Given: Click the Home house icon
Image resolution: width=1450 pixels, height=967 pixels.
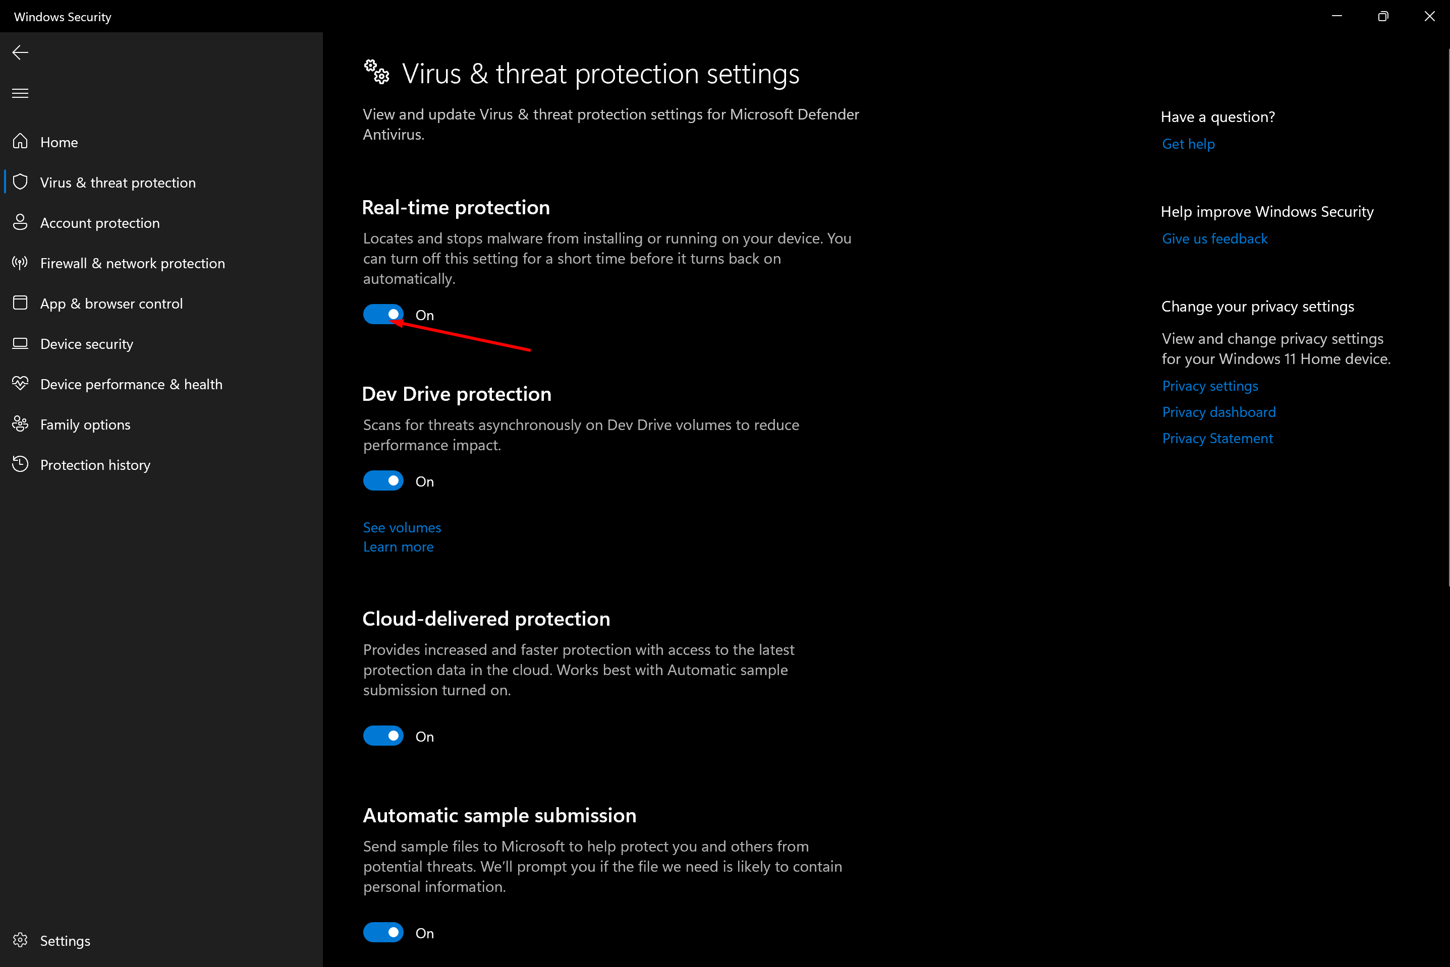Looking at the screenshot, I should 20,141.
